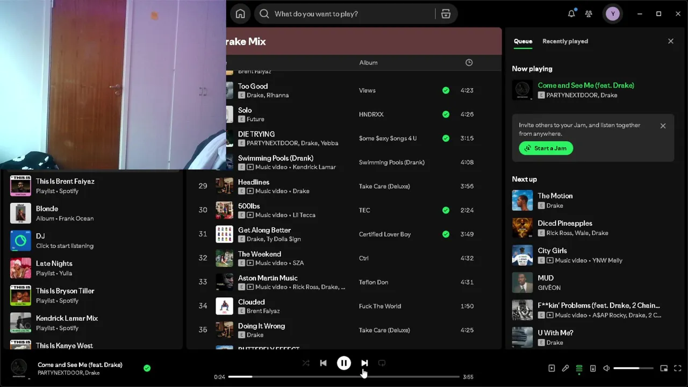
Task: Click the Get Along Better cover art
Action: click(225, 234)
